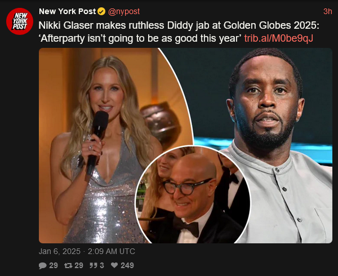Viewport: 338px width, 276px height.
Task: View the quote count of 3
Action: coord(102,265)
